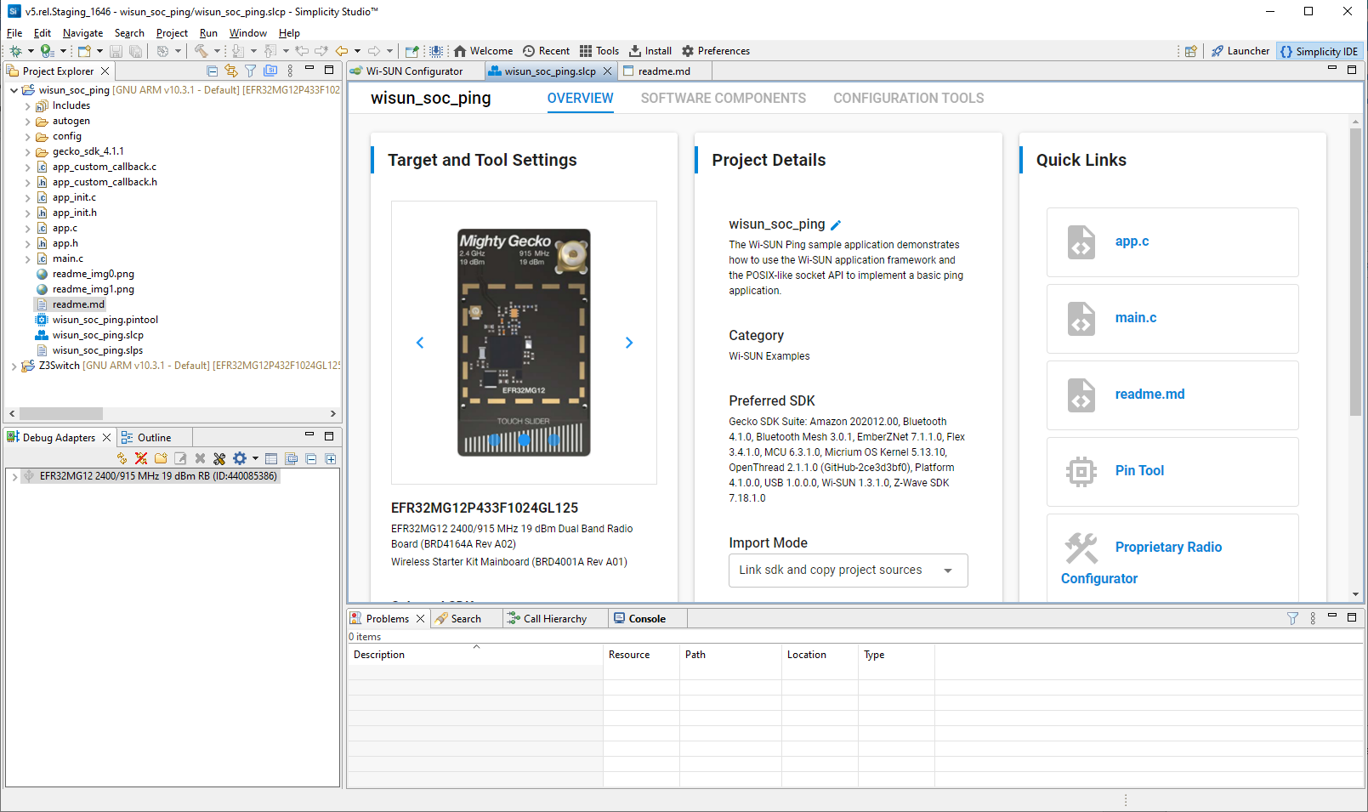Switch to the SOFTWARE COMPONENTS tab
The width and height of the screenshot is (1368, 812).
723,99
